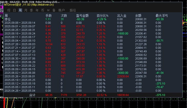Click the 最大浮亏 column header
Image resolution: width=187 pixels, height=108 pixels.
point(162,16)
